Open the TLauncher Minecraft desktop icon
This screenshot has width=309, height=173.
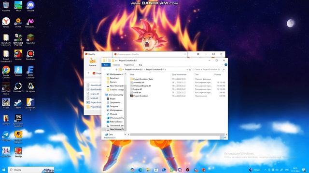[x=30, y=38]
